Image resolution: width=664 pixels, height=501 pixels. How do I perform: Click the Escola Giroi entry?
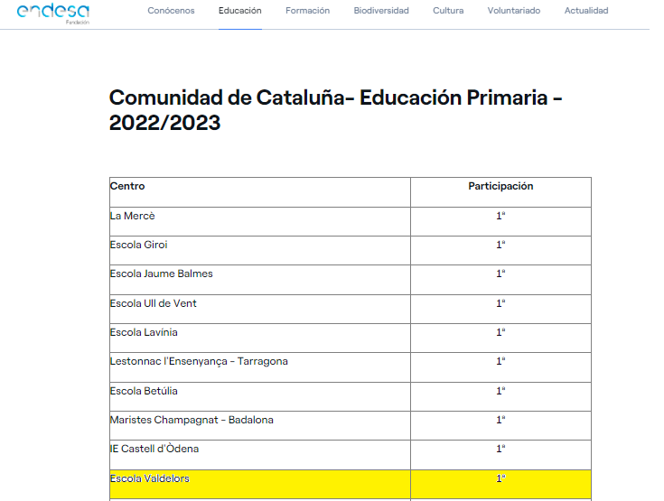pyautogui.click(x=138, y=245)
